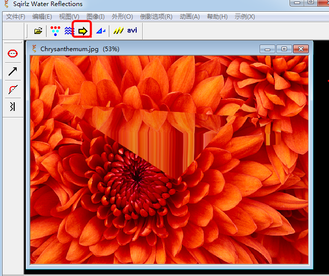Open the 图像(I) menu

point(96,17)
